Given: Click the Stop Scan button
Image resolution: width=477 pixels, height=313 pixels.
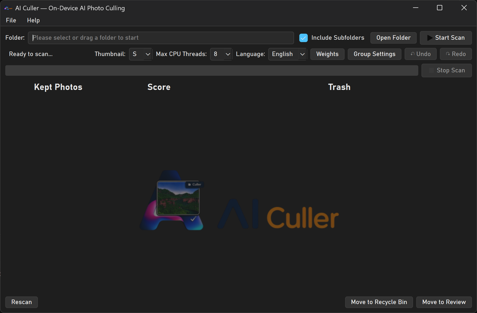Looking at the screenshot, I should click(447, 71).
